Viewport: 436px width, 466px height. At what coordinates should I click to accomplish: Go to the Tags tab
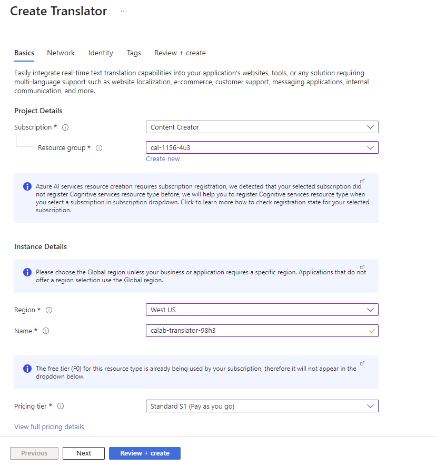coord(134,53)
